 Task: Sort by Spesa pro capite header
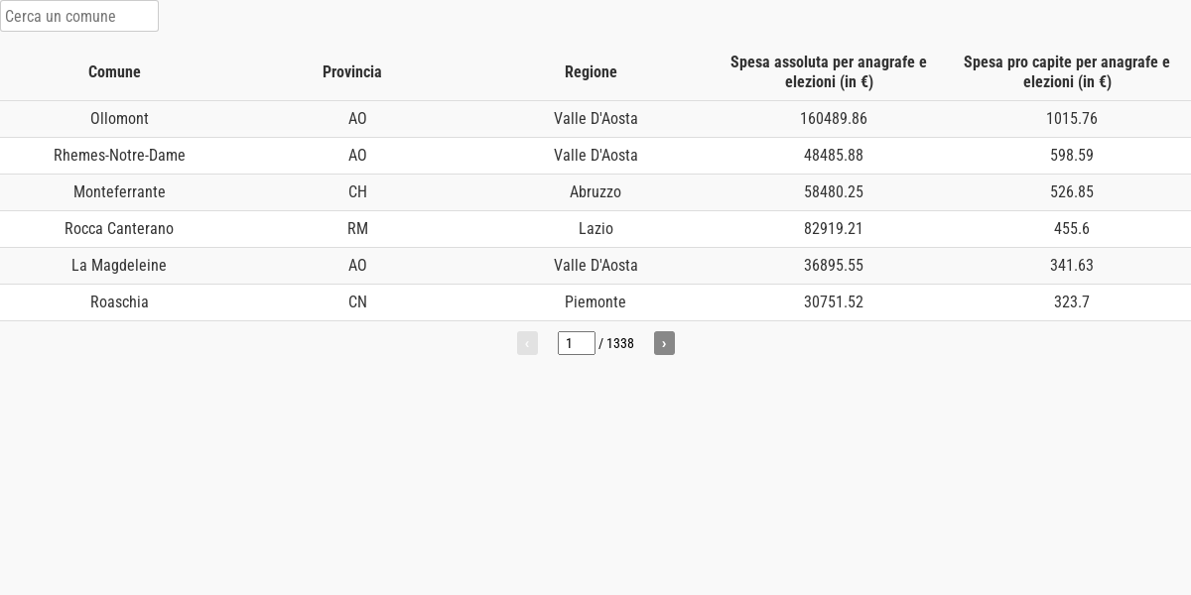(1067, 71)
